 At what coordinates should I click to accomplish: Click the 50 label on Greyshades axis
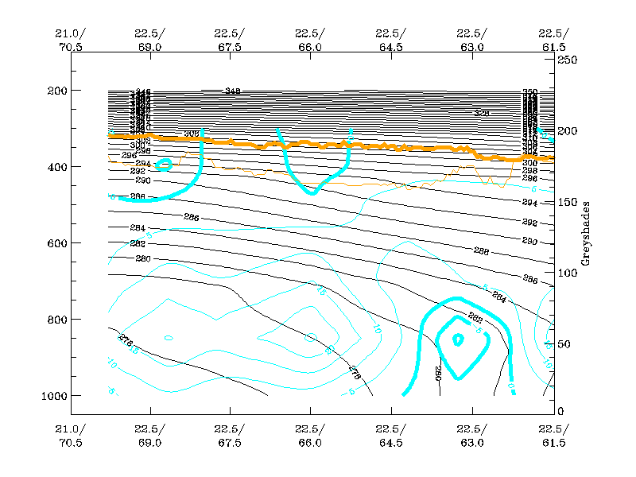[564, 343]
